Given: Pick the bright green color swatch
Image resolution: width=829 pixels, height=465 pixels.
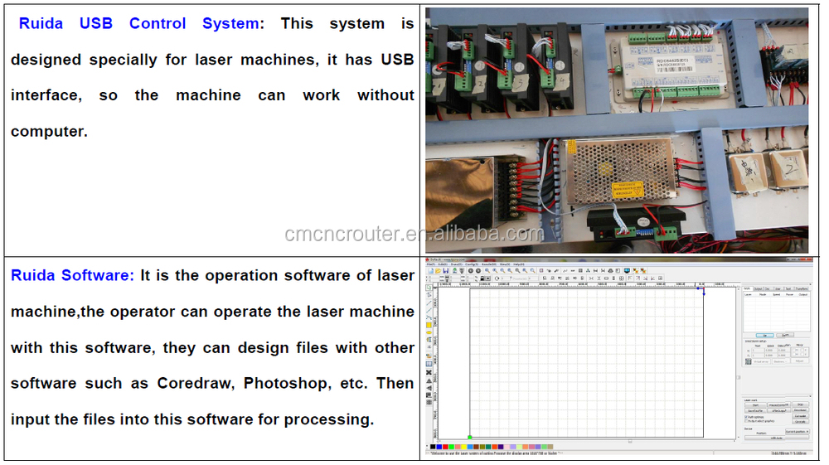Looking at the screenshot, I should (x=452, y=447).
